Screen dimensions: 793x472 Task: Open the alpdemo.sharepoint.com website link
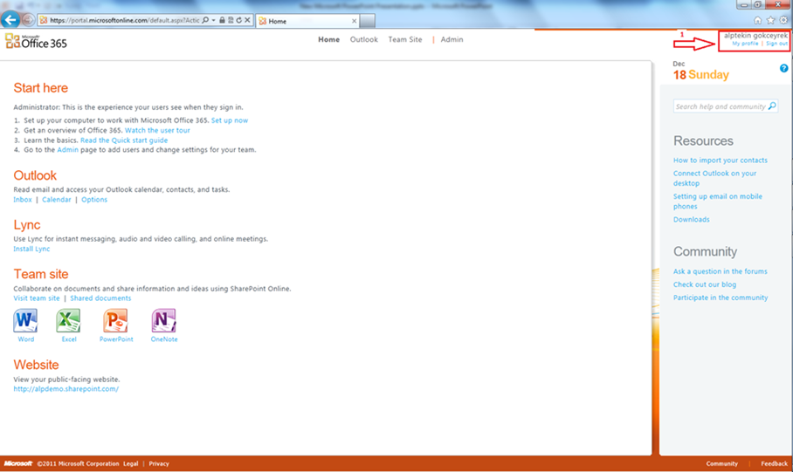click(x=66, y=388)
